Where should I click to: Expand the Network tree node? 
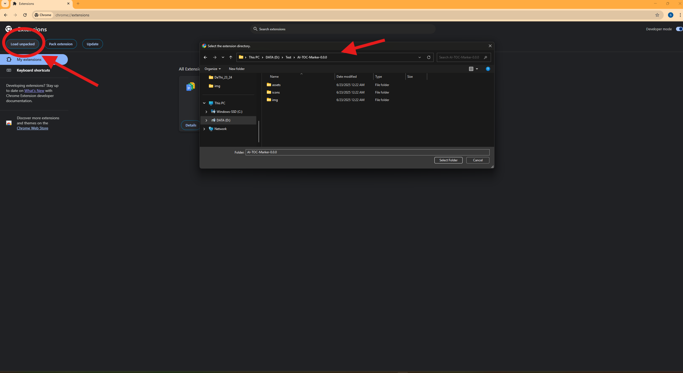[x=204, y=129]
